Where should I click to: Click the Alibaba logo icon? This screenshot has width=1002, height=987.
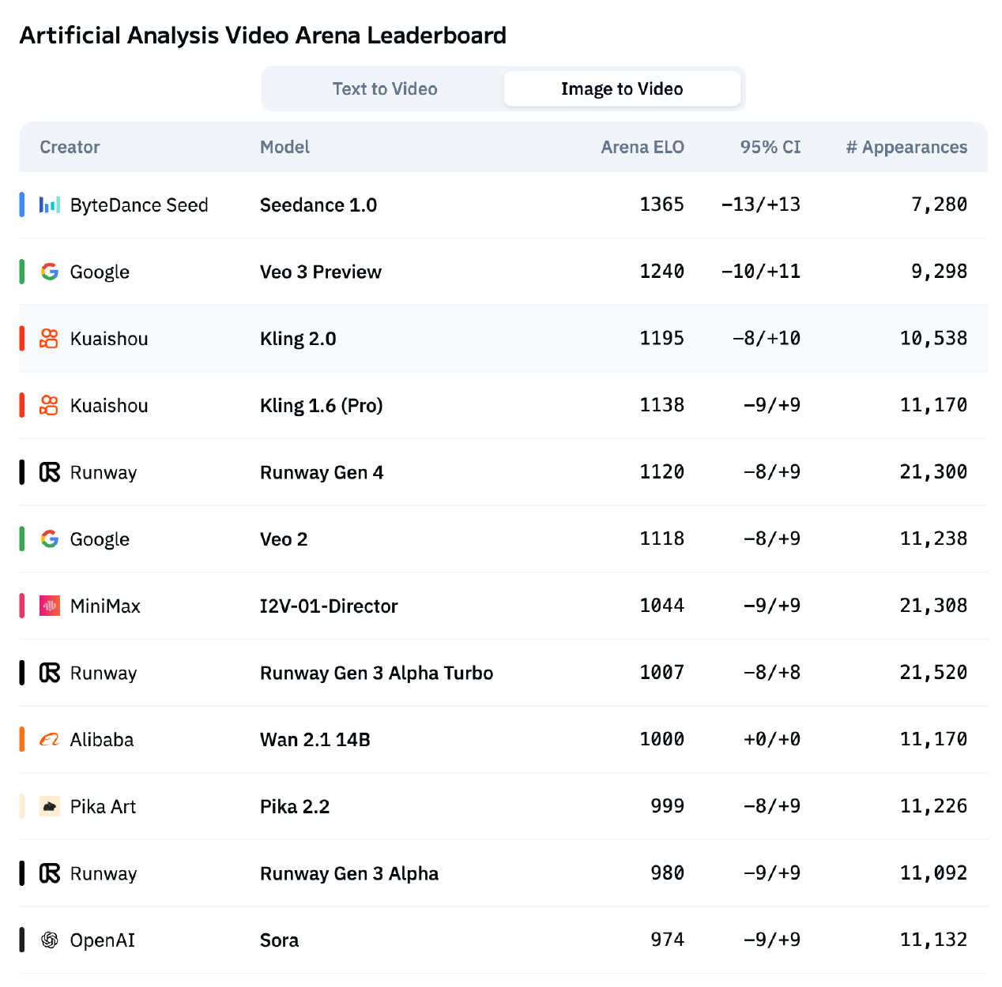coord(50,740)
